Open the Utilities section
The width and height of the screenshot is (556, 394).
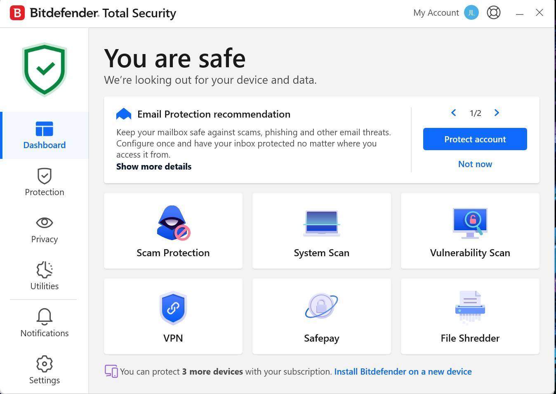pos(45,276)
